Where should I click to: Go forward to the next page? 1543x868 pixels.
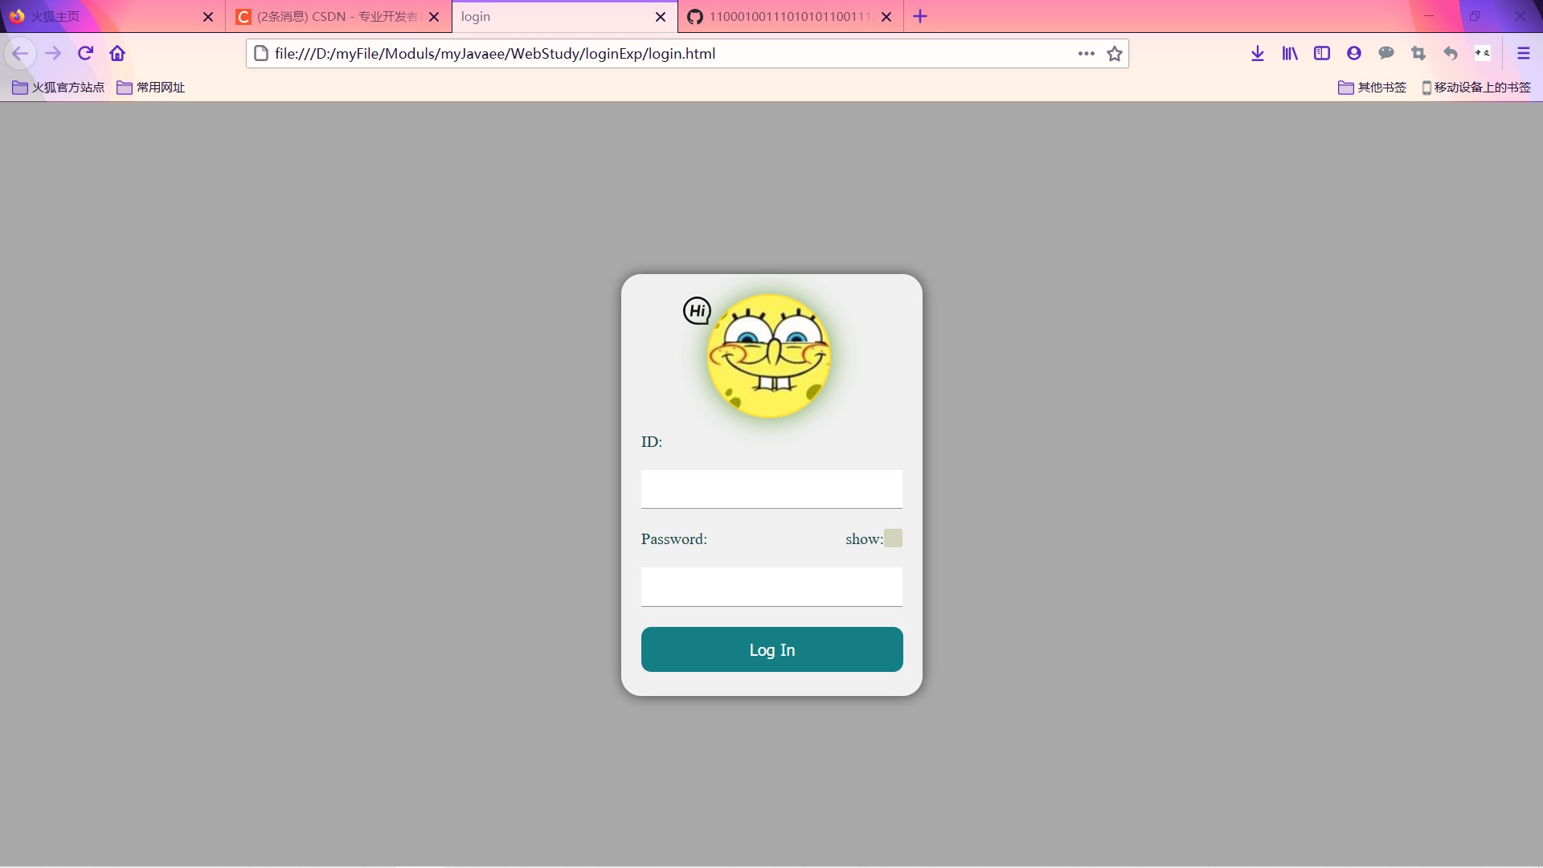point(53,54)
